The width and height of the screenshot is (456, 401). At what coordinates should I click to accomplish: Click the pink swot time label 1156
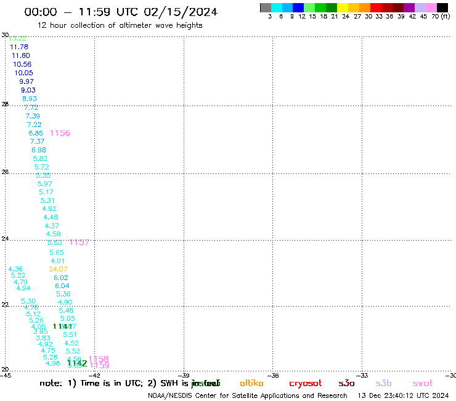(x=60, y=133)
